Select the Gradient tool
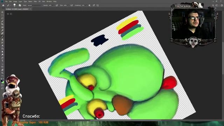 [x=2, y=49]
